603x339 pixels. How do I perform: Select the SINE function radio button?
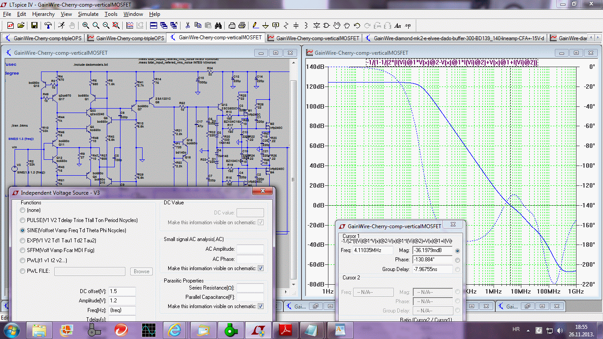click(23, 230)
